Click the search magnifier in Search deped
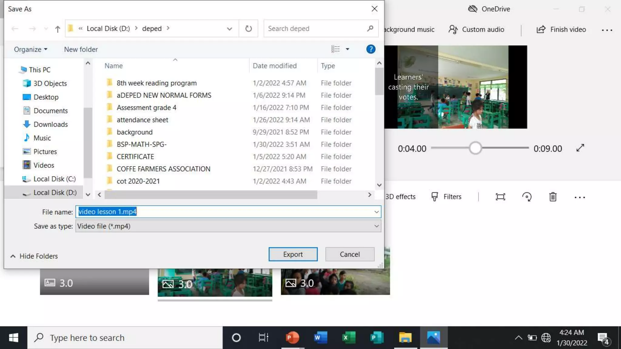This screenshot has width=621, height=349. click(x=370, y=28)
